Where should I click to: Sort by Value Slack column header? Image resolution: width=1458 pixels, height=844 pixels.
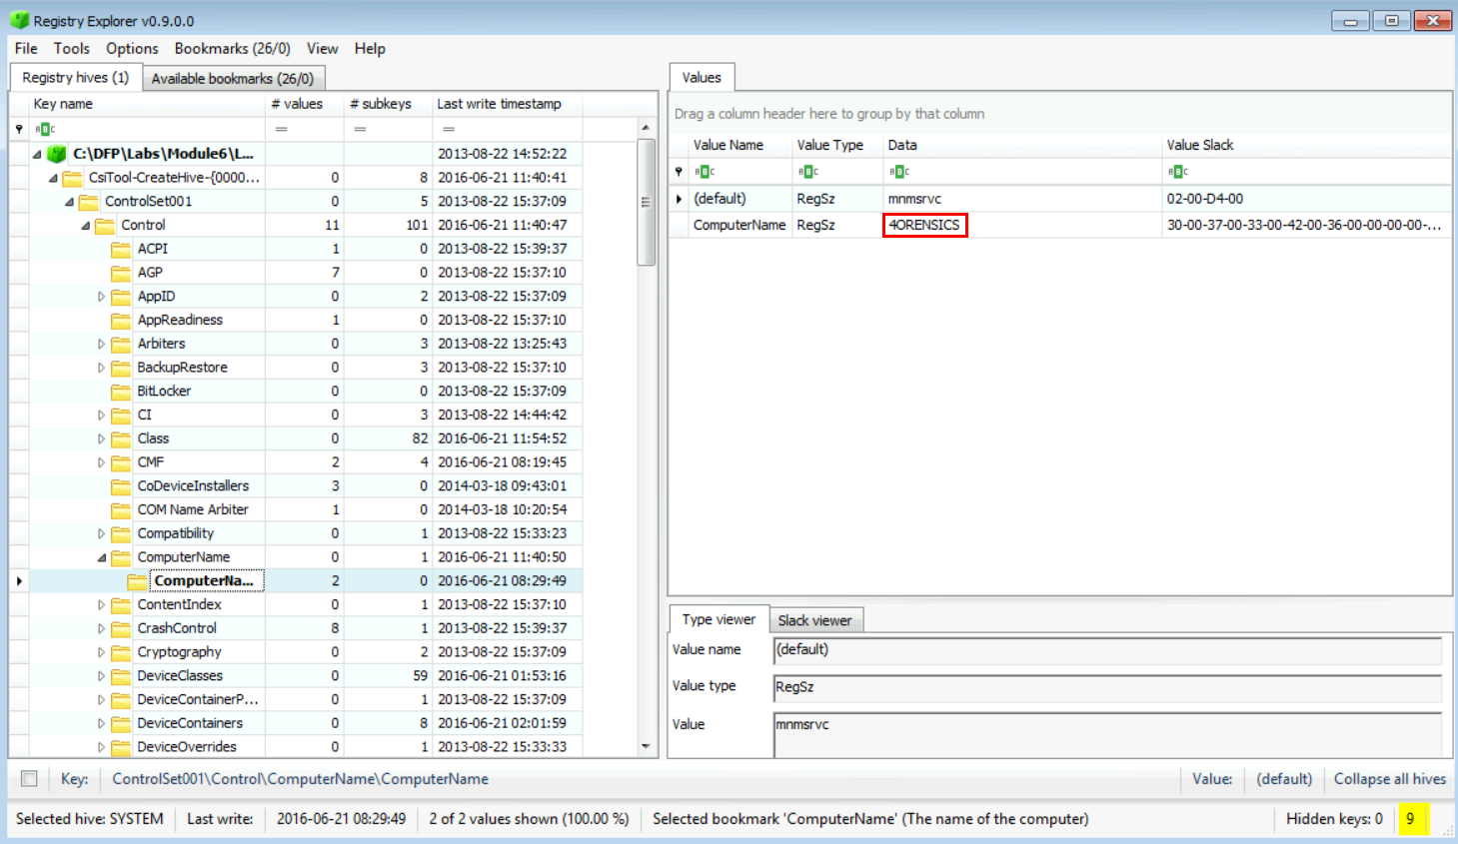[1307, 145]
